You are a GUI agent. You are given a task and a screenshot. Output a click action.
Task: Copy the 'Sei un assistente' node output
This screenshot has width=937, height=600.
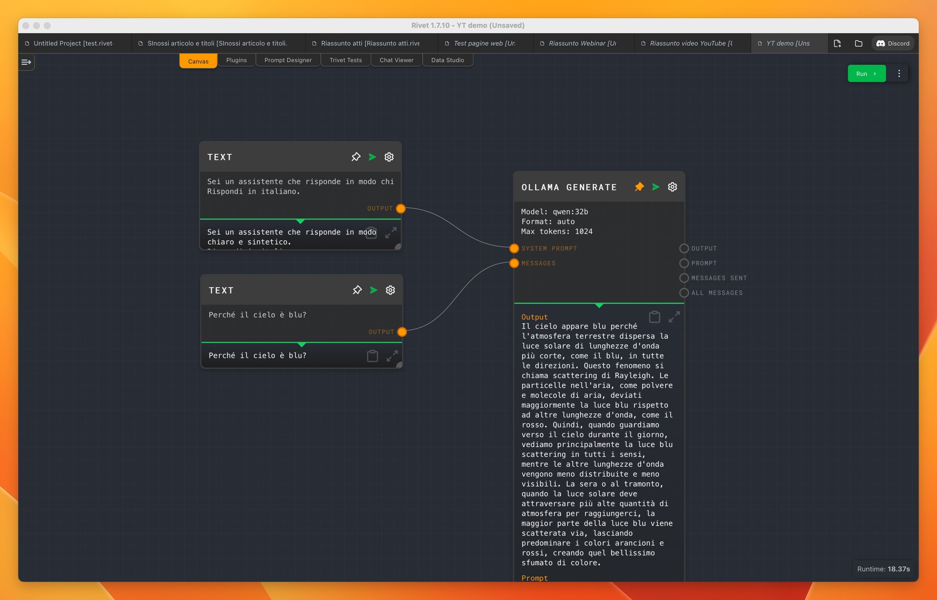click(371, 233)
